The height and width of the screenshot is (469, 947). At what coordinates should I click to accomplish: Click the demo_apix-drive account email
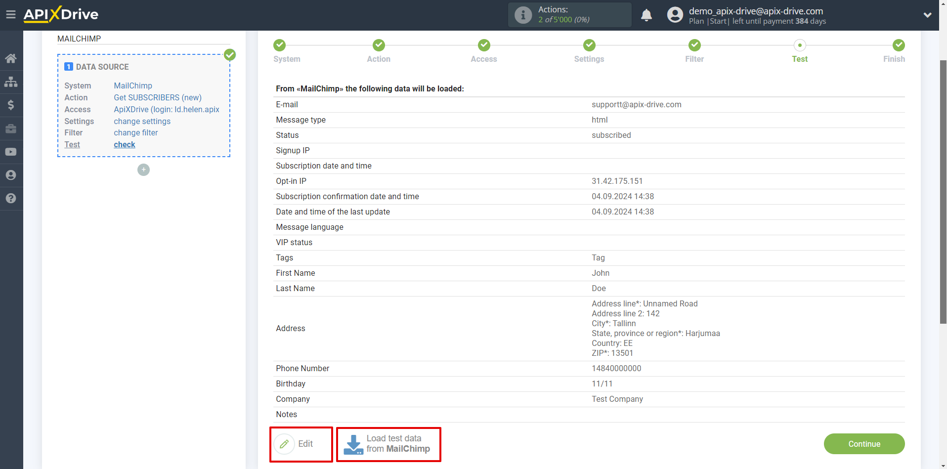756,11
